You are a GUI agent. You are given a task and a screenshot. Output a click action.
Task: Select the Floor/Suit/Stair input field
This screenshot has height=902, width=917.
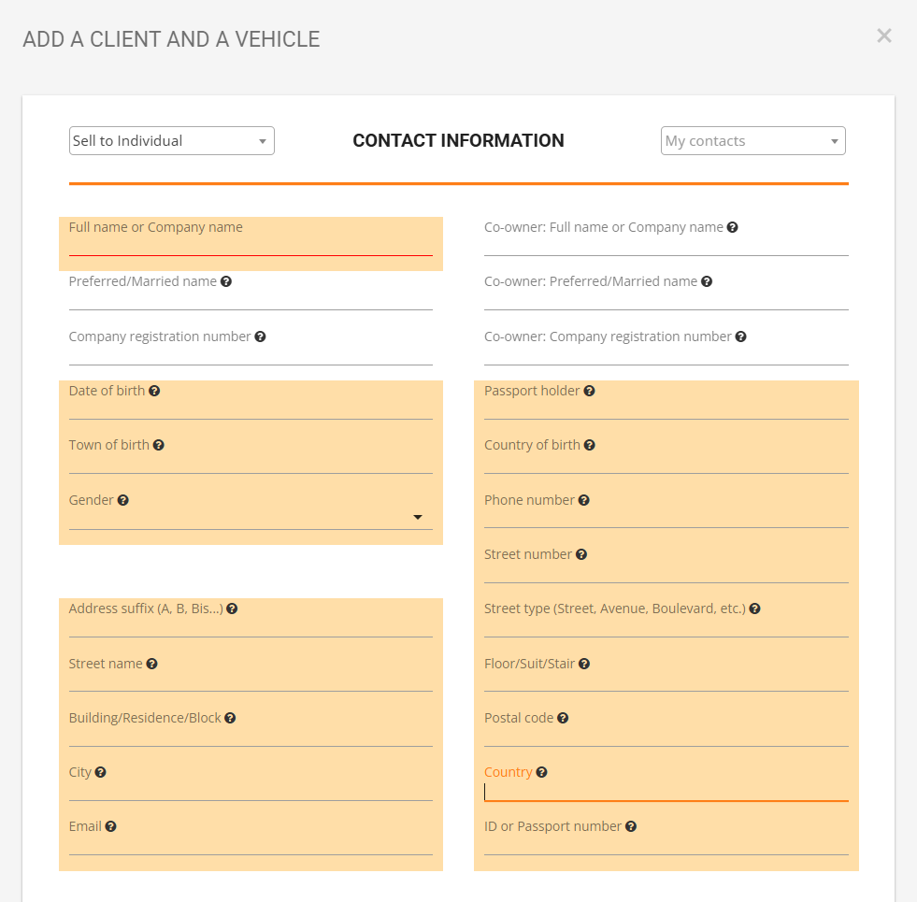666,681
